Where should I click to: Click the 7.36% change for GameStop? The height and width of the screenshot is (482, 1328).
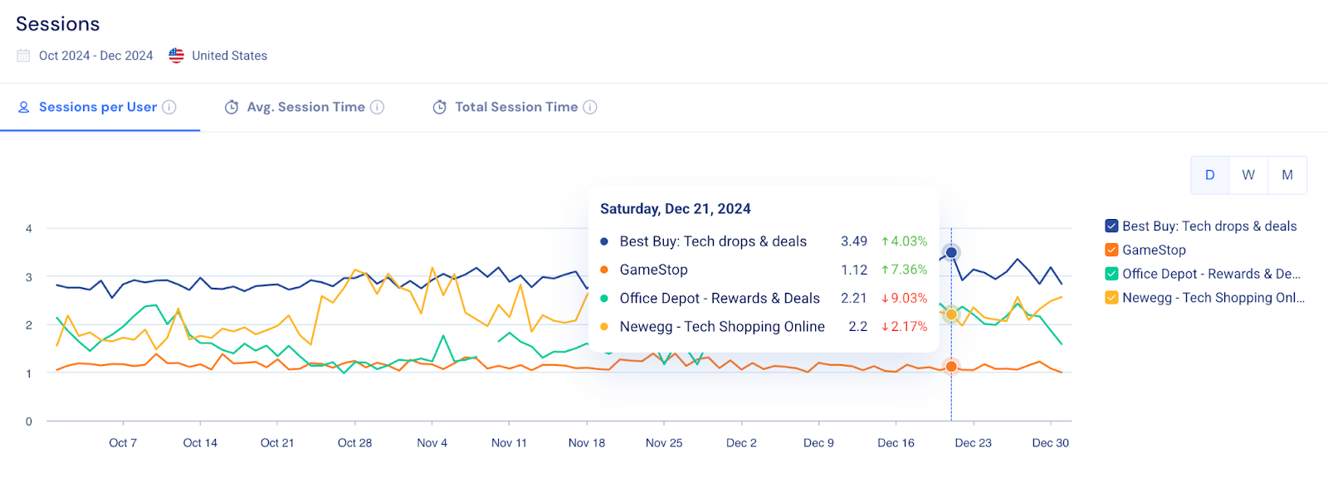pyautogui.click(x=909, y=270)
